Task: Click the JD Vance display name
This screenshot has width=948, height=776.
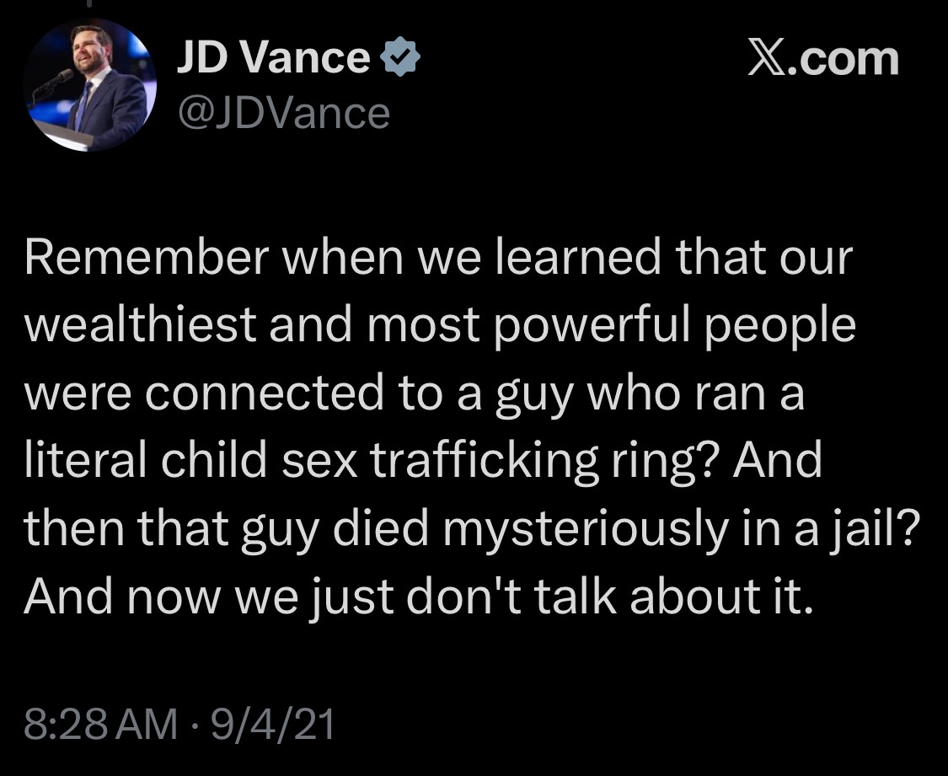Action: (273, 60)
